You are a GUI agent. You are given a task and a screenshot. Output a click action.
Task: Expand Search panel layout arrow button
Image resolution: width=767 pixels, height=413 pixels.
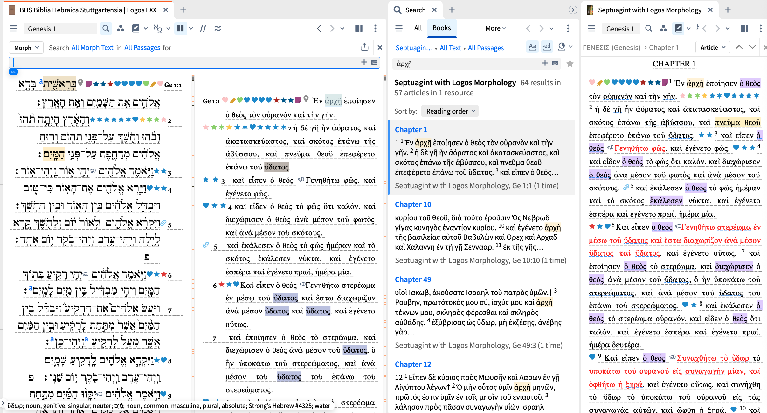coord(573,10)
